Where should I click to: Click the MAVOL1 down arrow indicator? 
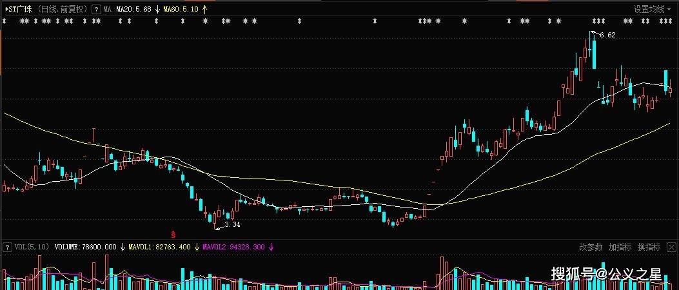(195, 247)
